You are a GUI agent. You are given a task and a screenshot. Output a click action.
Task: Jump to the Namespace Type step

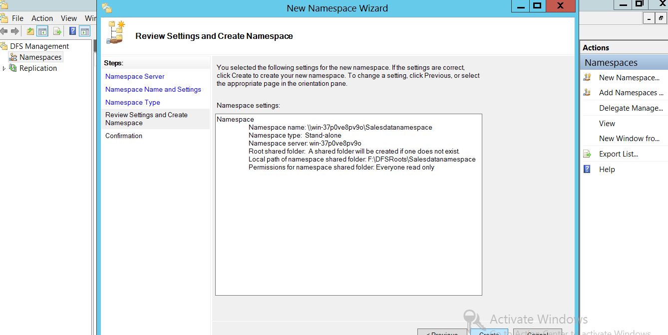pos(132,102)
